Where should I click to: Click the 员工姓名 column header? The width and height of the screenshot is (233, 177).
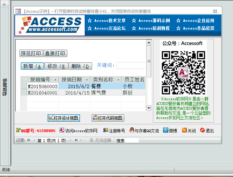(134, 79)
